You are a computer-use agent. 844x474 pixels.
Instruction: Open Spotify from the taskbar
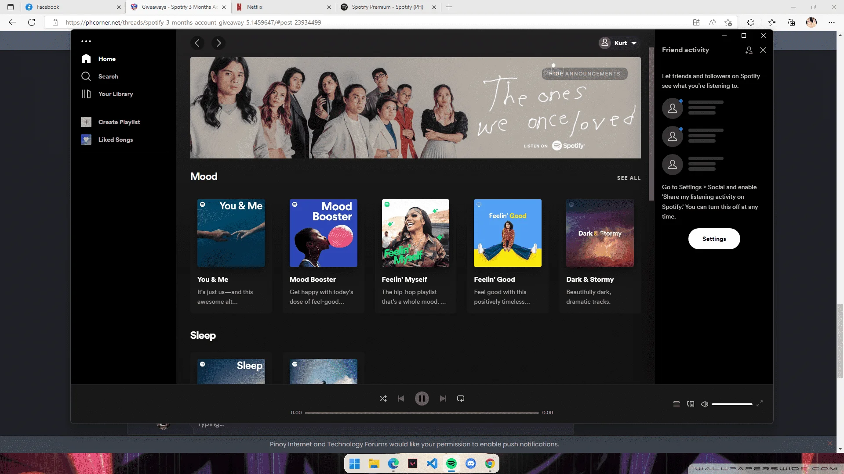pos(451,463)
